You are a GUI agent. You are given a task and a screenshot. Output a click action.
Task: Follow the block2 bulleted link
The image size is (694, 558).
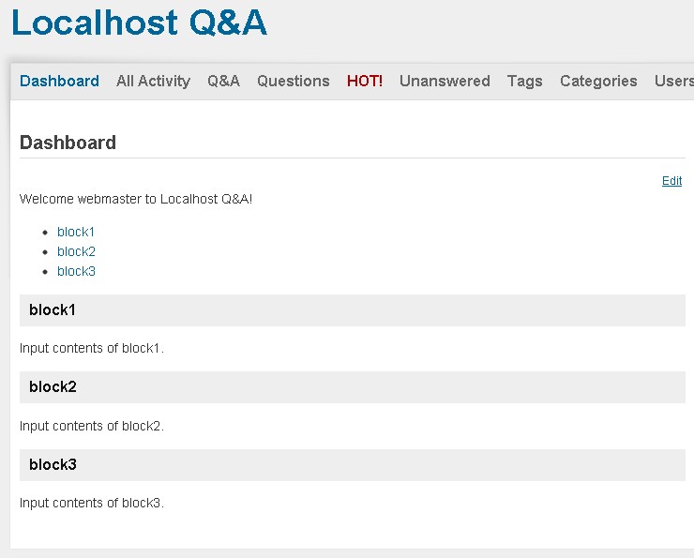point(76,251)
